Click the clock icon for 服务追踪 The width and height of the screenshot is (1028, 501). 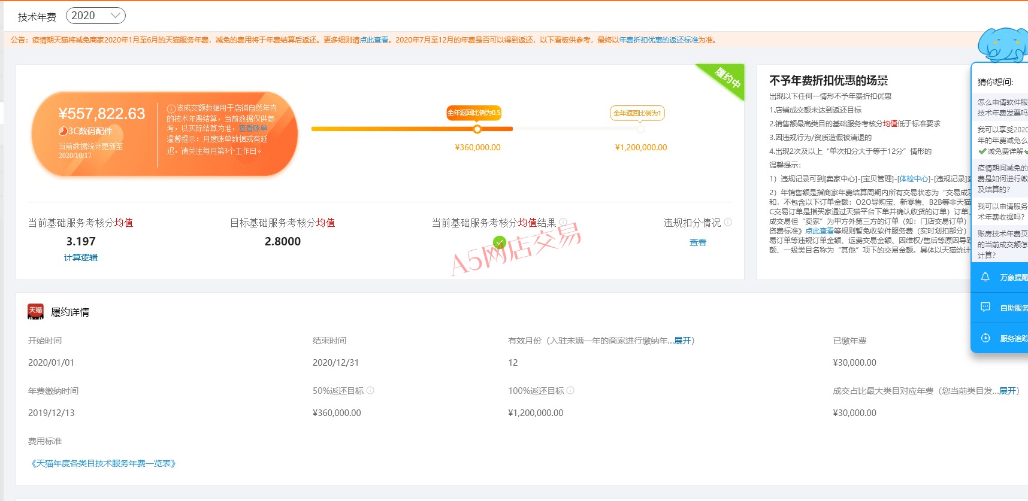pyautogui.click(x=985, y=338)
